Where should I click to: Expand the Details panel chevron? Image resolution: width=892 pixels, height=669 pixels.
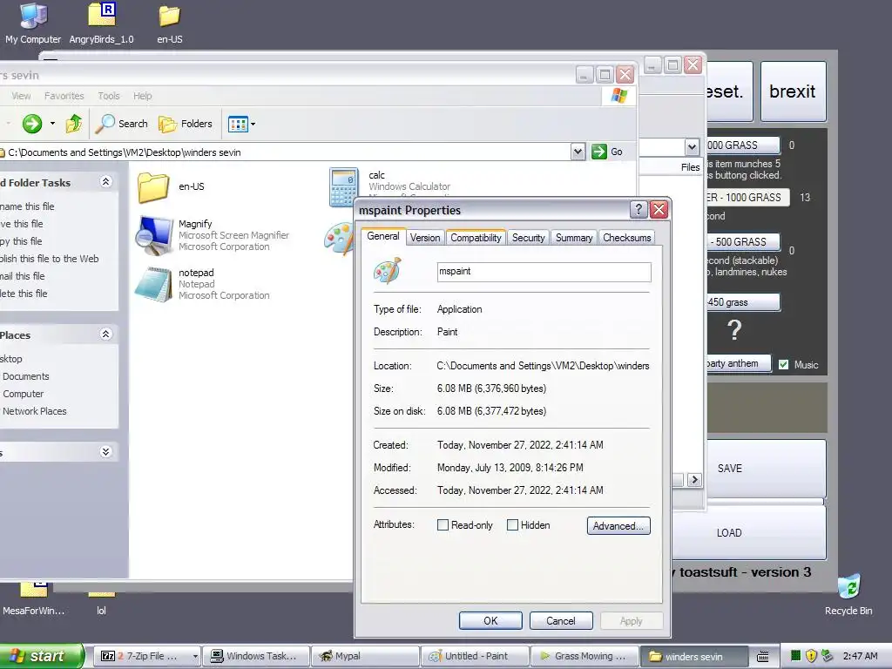click(105, 452)
